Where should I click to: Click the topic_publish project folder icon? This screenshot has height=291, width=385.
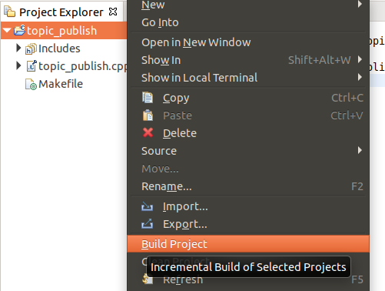19,30
